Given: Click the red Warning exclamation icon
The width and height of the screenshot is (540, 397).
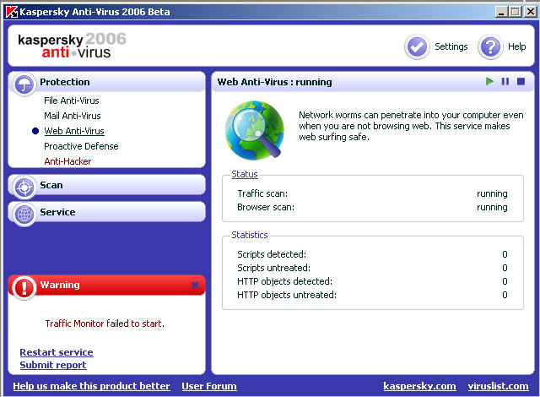Looking at the screenshot, I should pyautogui.click(x=24, y=287).
